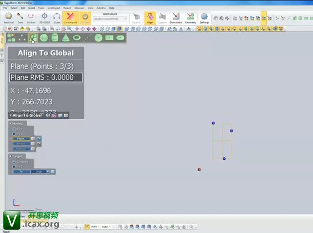Open the Insert menu
This screenshot has width=313, height=233.
[x=32, y=8]
